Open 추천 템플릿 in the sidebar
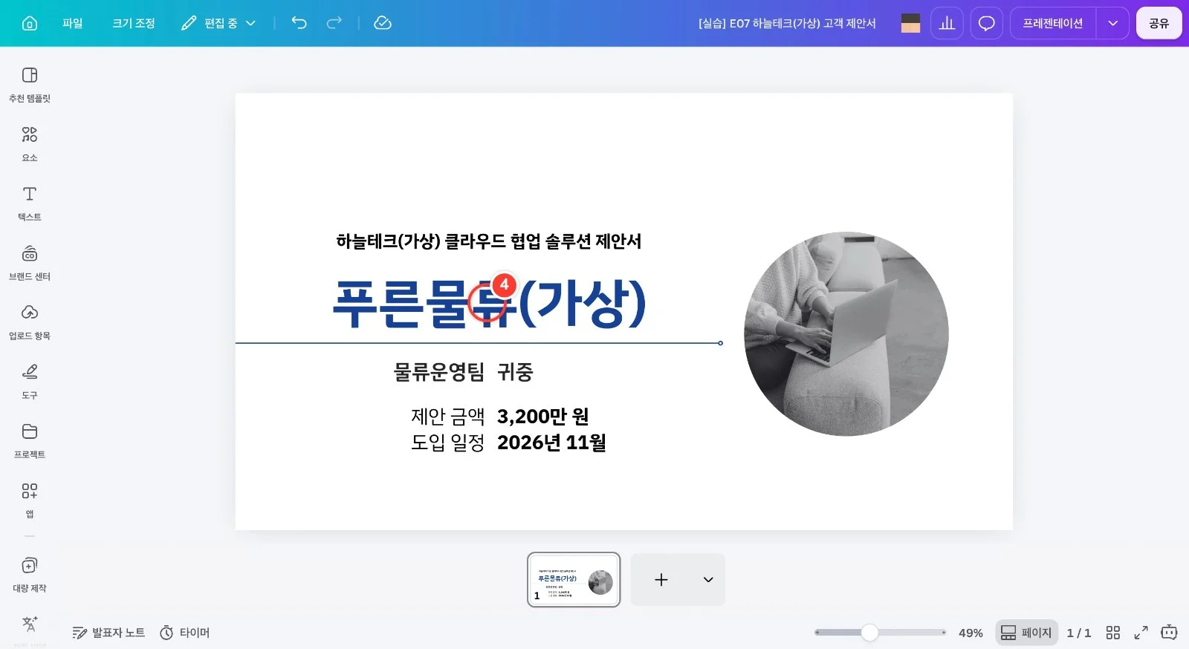This screenshot has height=649, width=1189. (x=30, y=85)
